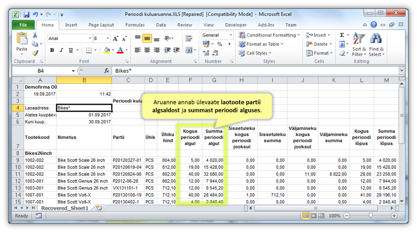Screen dimensions: 417x232
Task: Apply Percent Style number format
Action: point(220,44)
